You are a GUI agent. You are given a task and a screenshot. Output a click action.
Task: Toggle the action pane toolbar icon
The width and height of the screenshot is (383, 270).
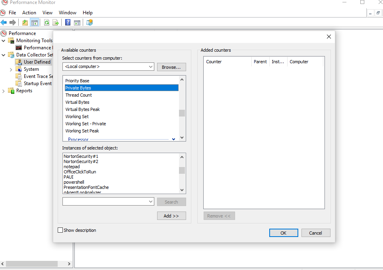click(77, 22)
